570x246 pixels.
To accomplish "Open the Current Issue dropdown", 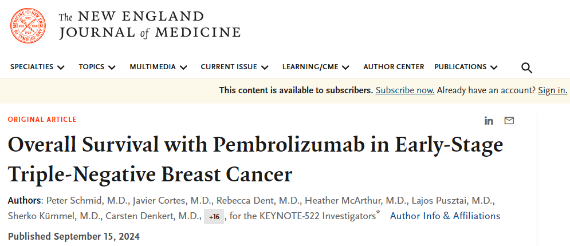I will [234, 67].
